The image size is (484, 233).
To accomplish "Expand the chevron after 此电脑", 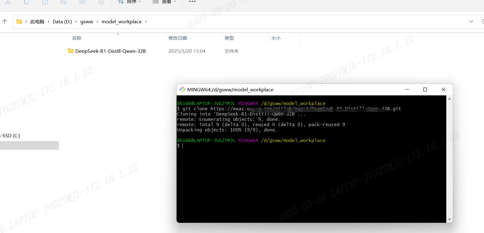I will coord(48,22).
